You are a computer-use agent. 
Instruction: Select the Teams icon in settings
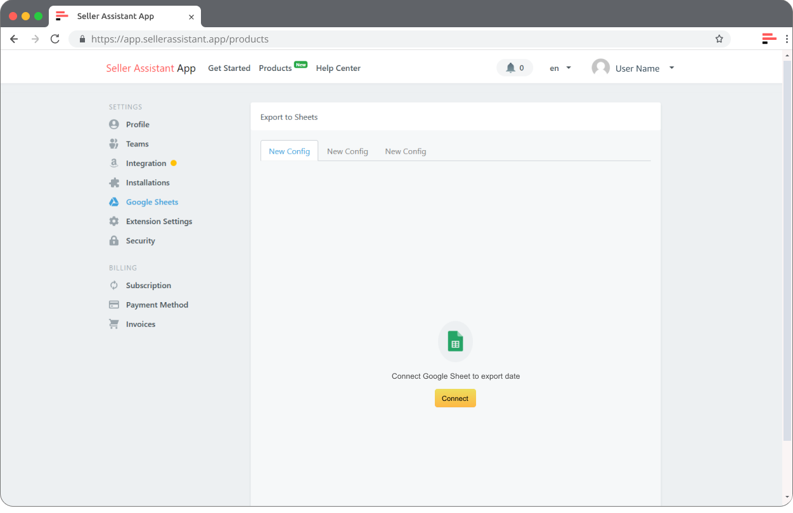114,144
